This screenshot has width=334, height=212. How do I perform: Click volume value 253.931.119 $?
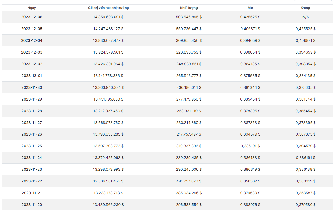[x=189, y=111]
